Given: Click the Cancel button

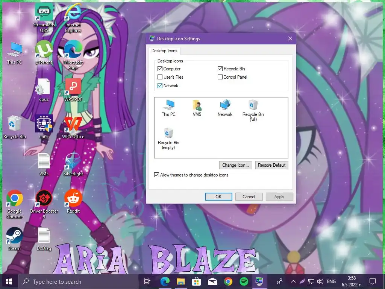Looking at the screenshot, I should 249,196.
